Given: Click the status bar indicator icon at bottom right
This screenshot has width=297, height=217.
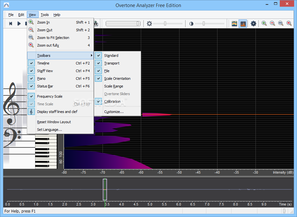Looking at the screenshot, I should coord(284,211).
